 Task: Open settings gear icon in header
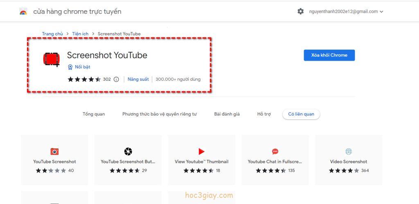click(300, 11)
